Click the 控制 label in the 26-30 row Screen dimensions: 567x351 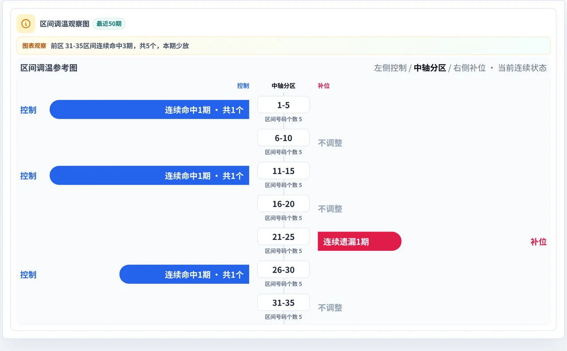28,274
